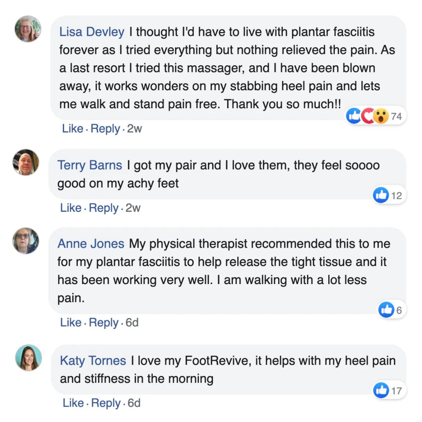Visit Anne Jones' profile via name
422x422 pixels.
click(x=91, y=244)
